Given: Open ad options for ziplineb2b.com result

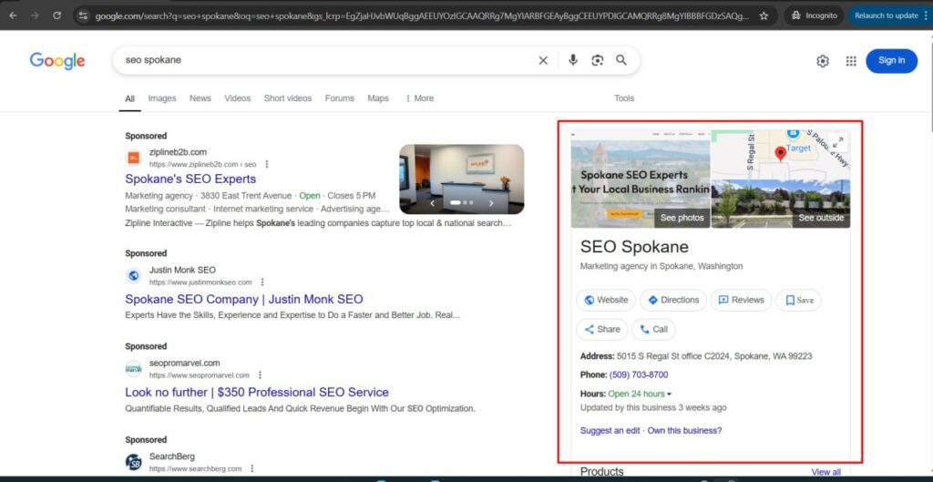Looking at the screenshot, I should (x=267, y=164).
